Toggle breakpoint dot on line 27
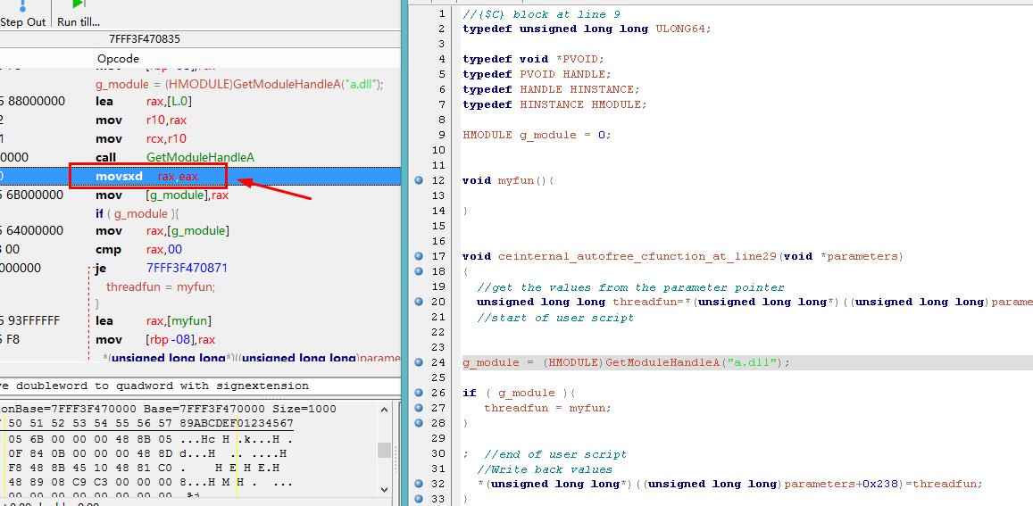The height and width of the screenshot is (506, 1033). click(419, 408)
